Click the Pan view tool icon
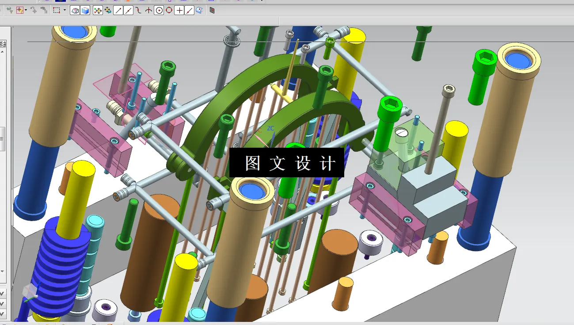Image resolution: width=574 pixels, height=325 pixels. click(98, 10)
